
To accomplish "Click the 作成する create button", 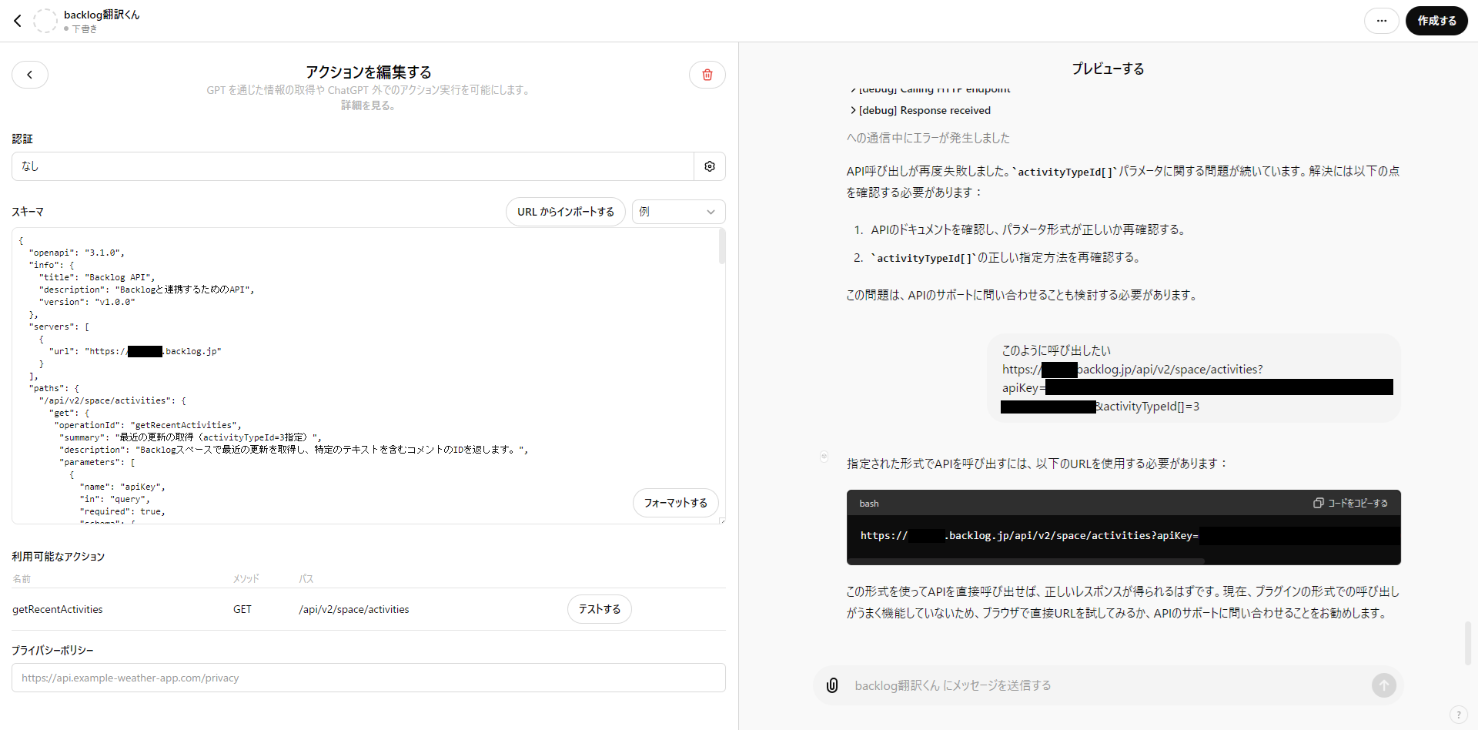I will (1436, 21).
